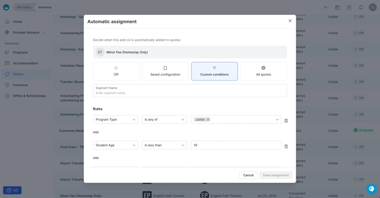Open Home in the sidebar

coord(18,22)
